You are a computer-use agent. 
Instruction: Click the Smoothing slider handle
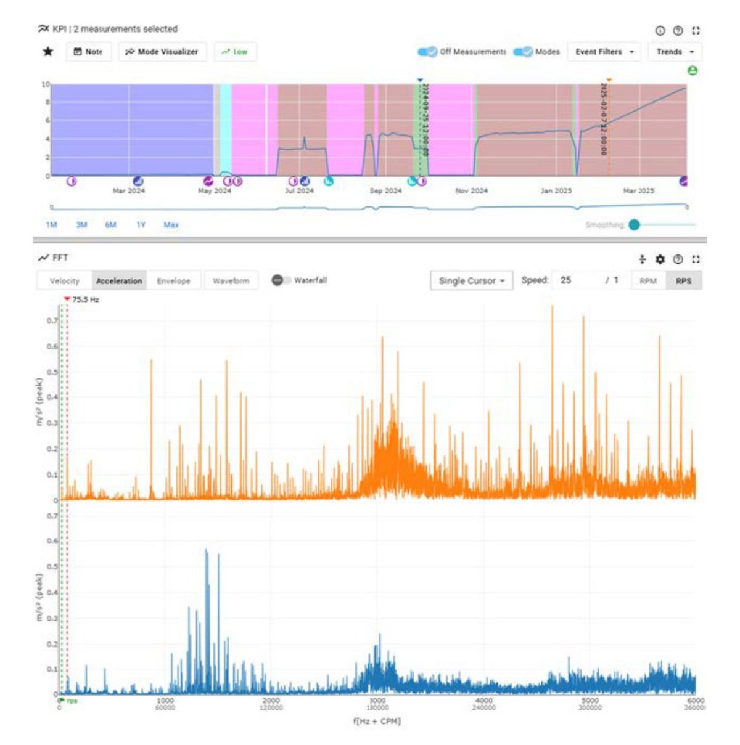tap(635, 225)
